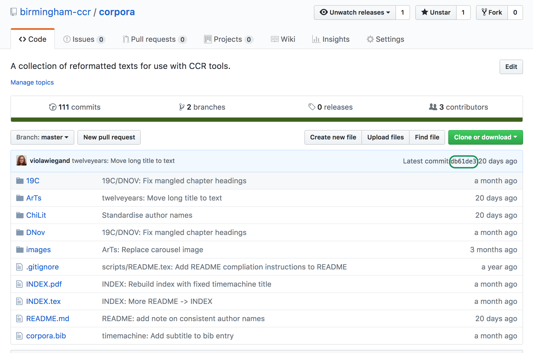Click the forks count 0
This screenshot has width=533, height=353.
coord(515,12)
